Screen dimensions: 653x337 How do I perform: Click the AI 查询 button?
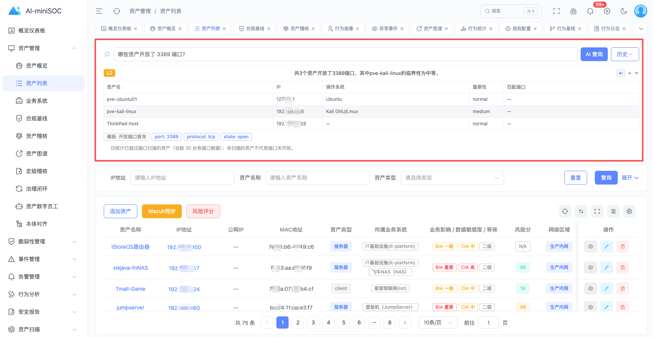pyautogui.click(x=594, y=54)
